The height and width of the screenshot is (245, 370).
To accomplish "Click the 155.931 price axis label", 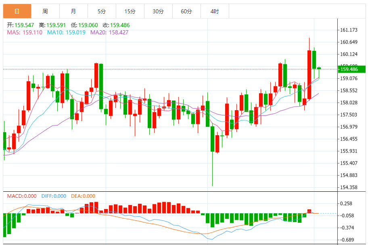I will click(x=349, y=151).
